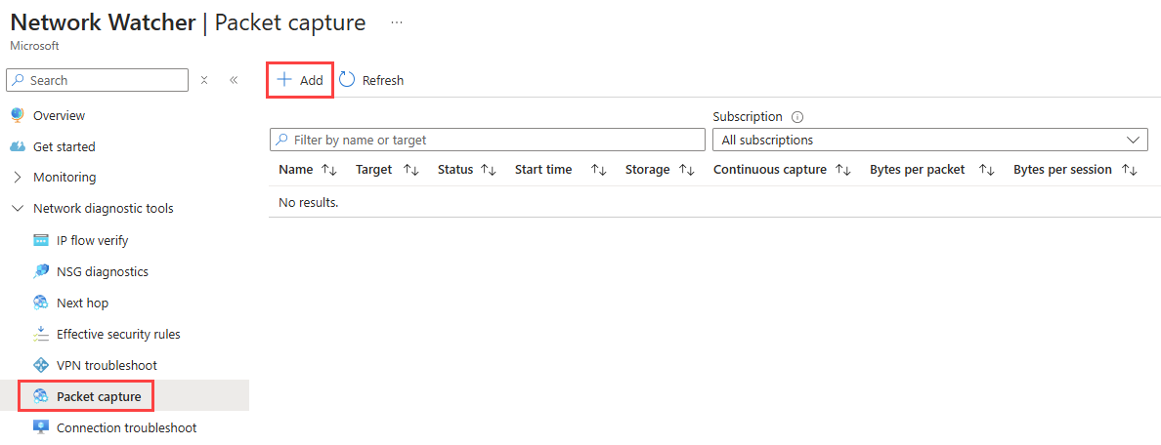Screen dimensions: 1161x445
Task: Open NSG diagnostics icon
Action: (x=41, y=271)
